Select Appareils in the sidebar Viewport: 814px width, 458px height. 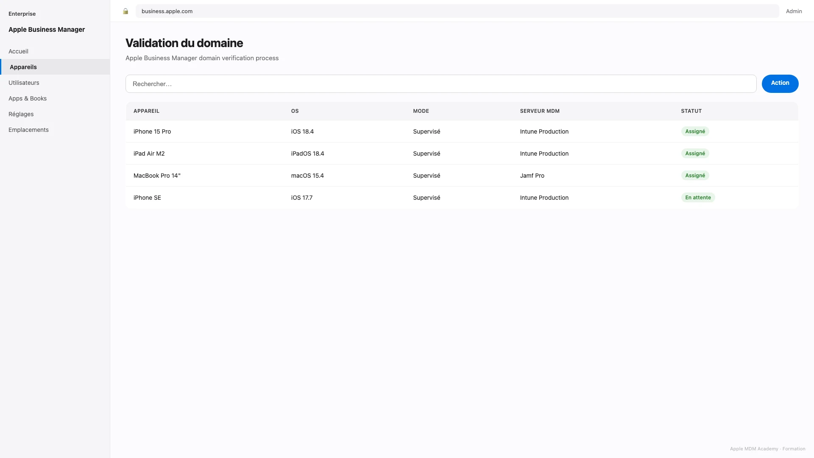[x=55, y=67]
